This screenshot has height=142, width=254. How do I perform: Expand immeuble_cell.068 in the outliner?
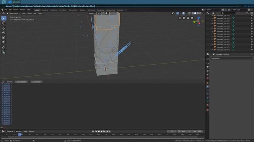(212, 42)
